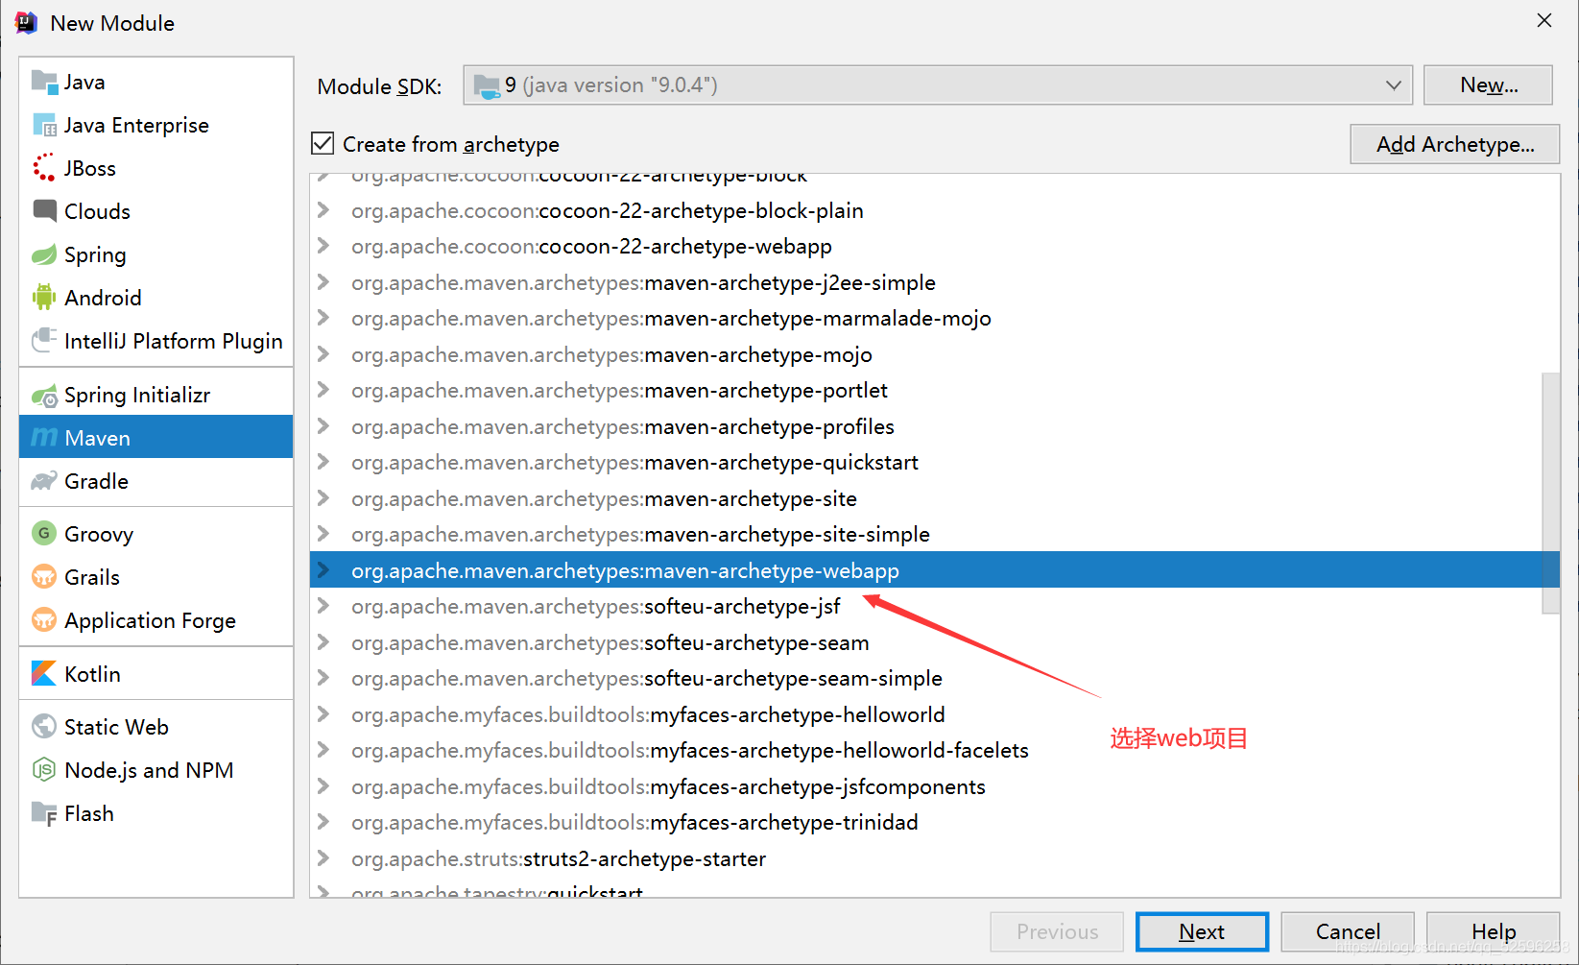The image size is (1579, 965).
Task: Click the Android robot icon
Action: pyautogui.click(x=44, y=298)
